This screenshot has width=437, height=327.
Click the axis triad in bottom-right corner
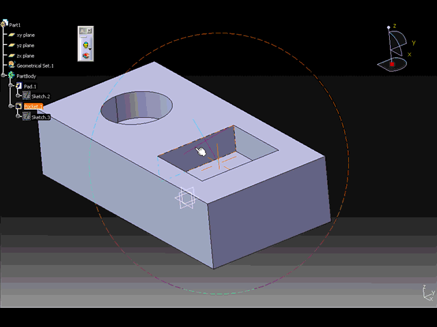428,293
